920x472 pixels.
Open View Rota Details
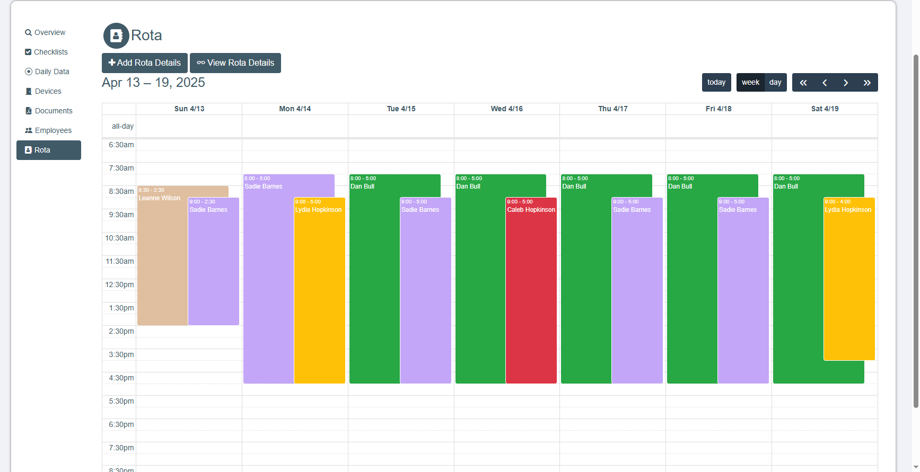pos(235,63)
